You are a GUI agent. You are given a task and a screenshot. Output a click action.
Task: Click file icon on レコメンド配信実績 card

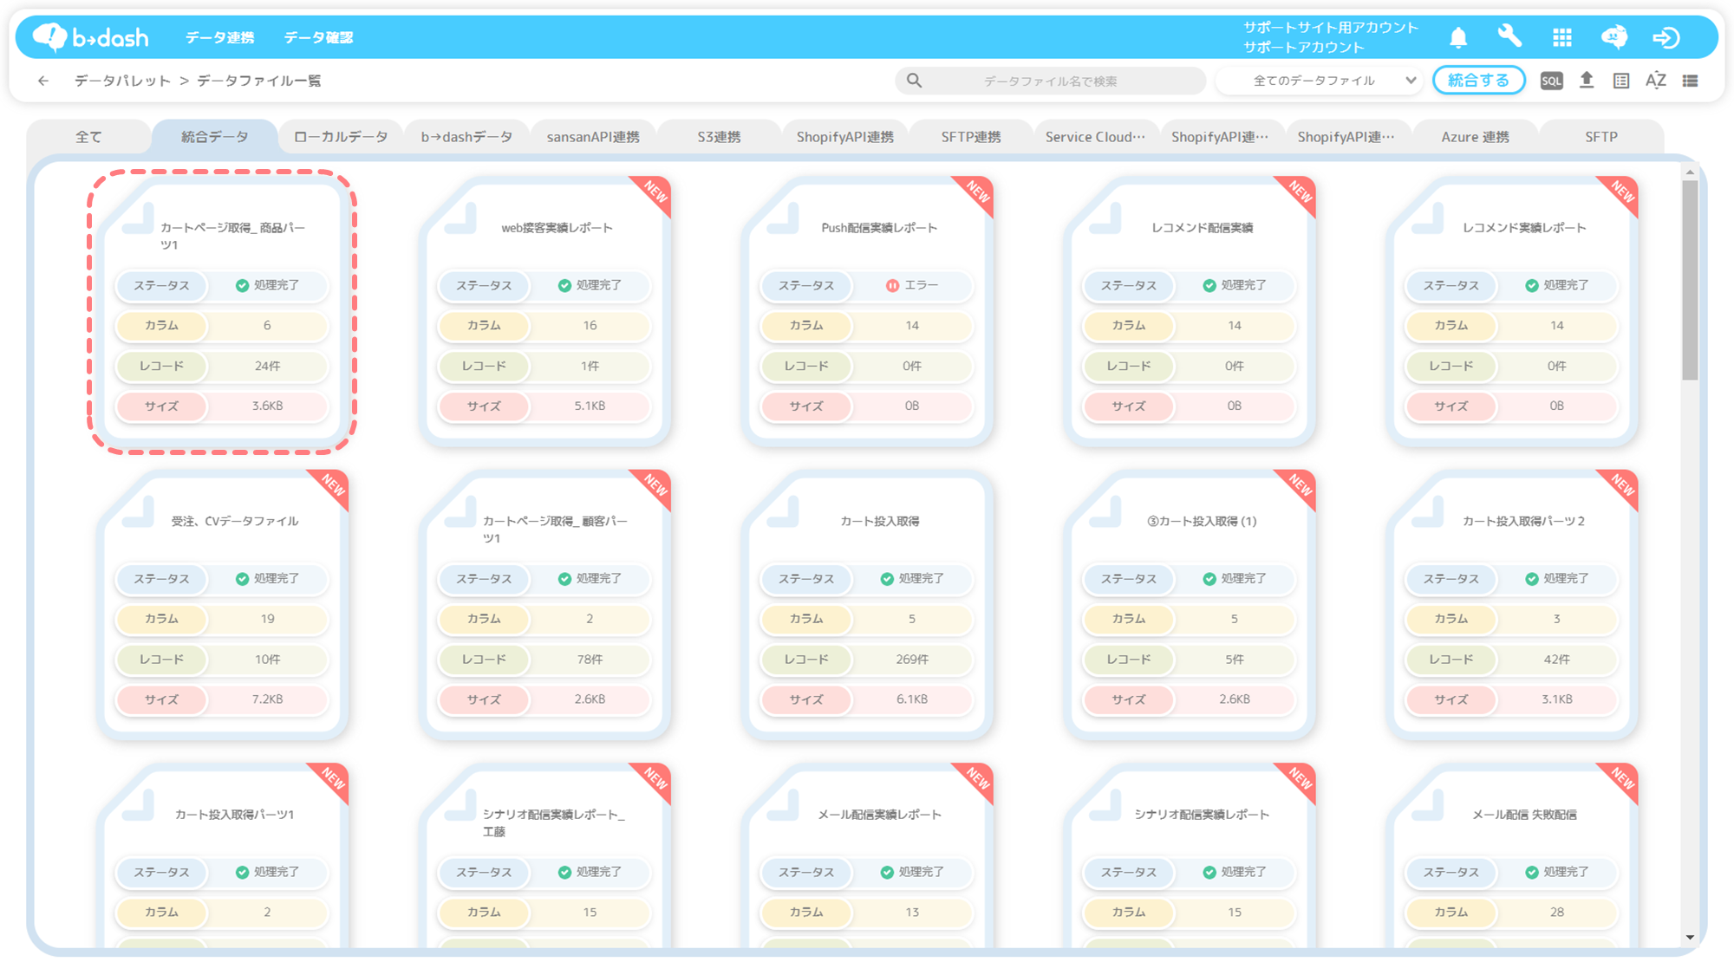tap(1105, 218)
